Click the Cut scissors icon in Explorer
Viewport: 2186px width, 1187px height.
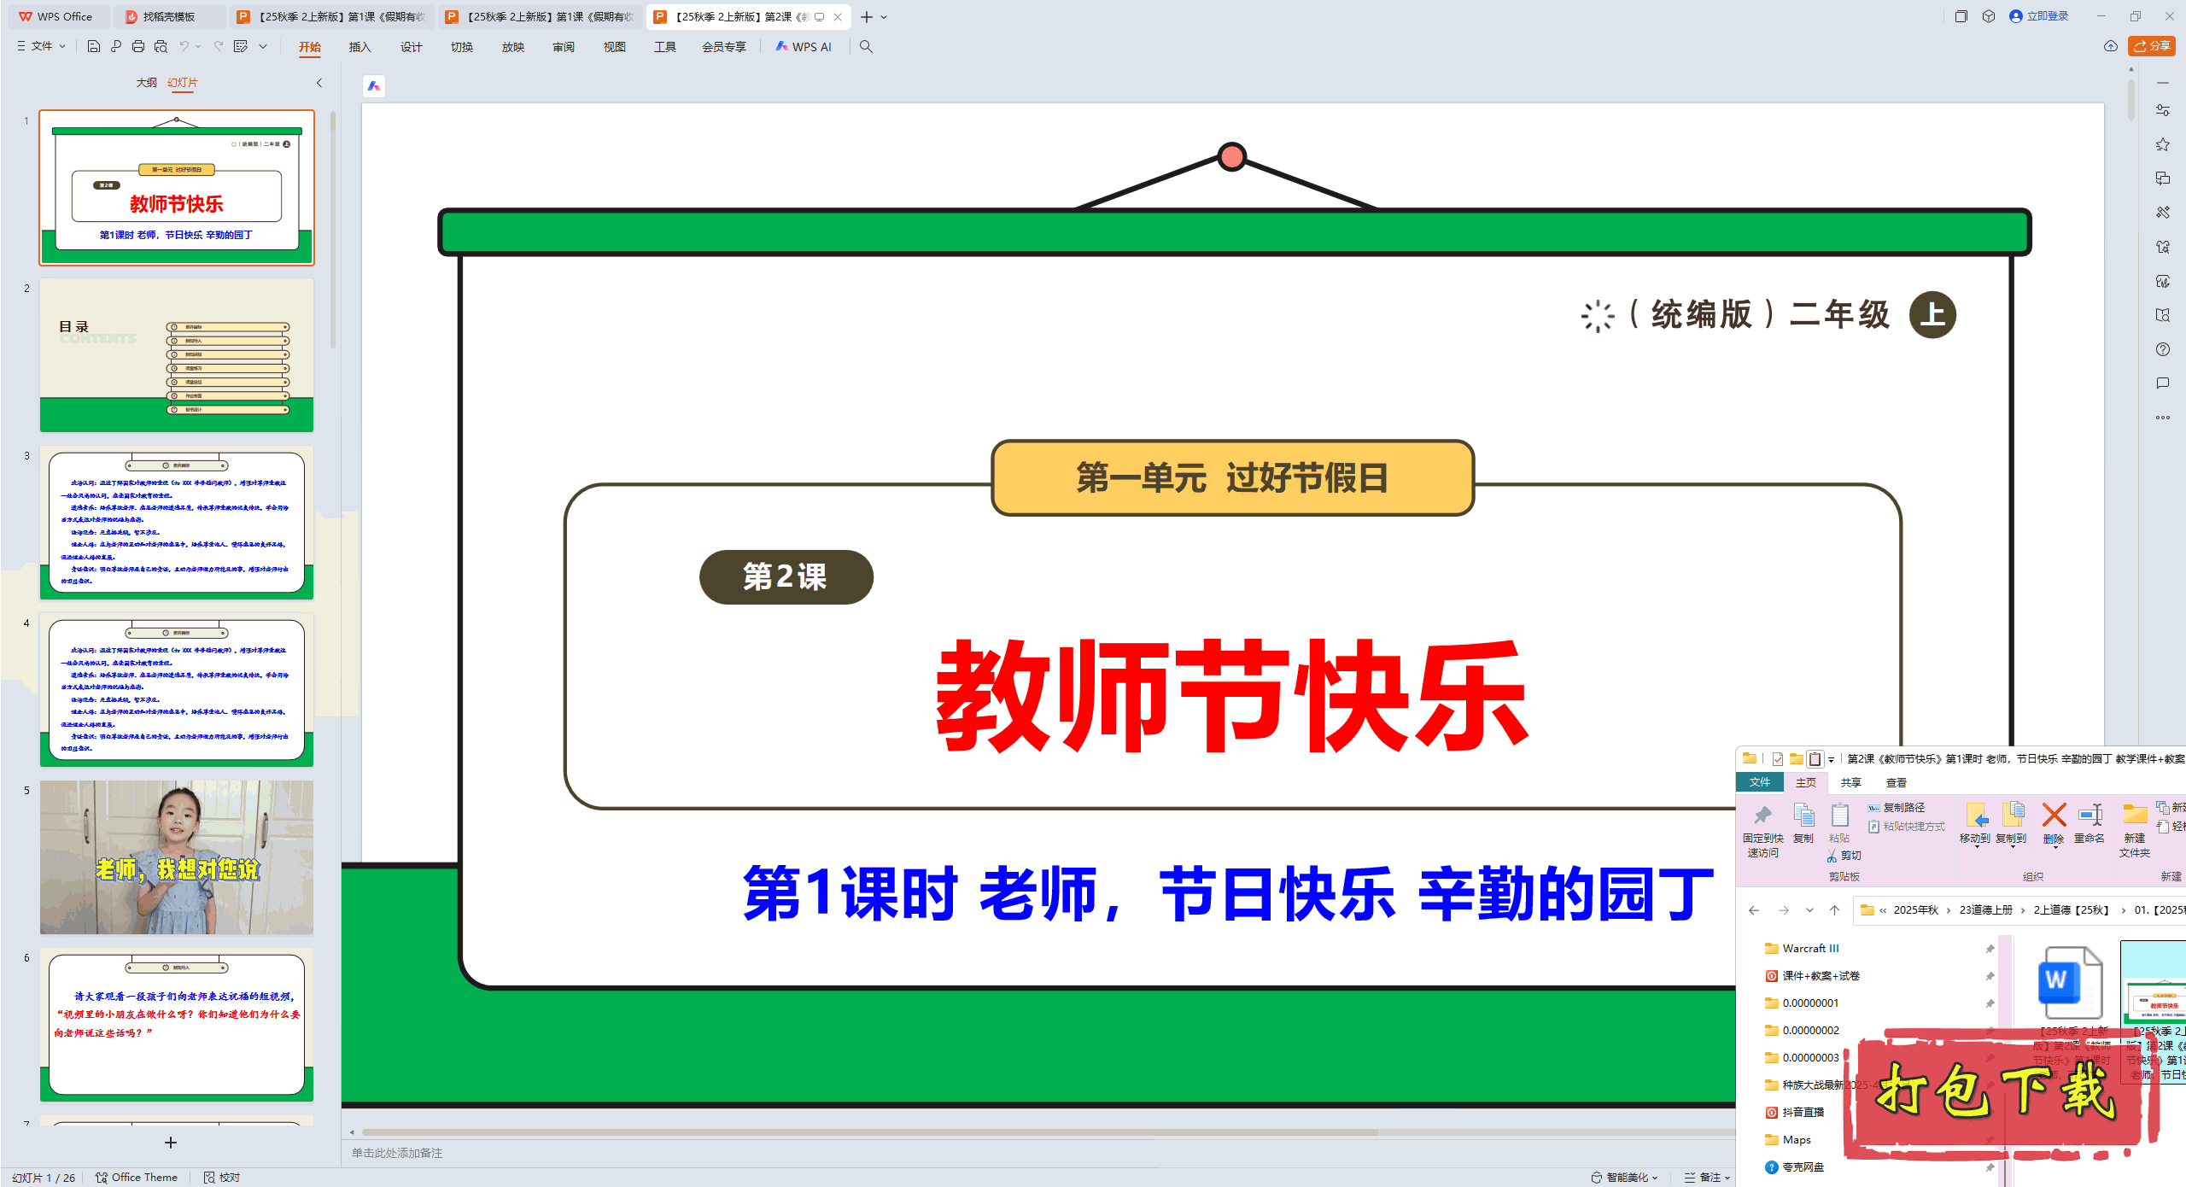tap(1832, 856)
